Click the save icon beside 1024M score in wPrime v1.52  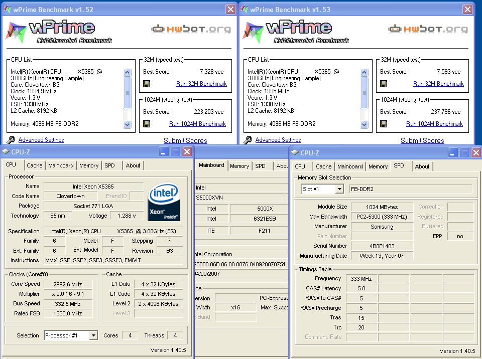pyautogui.click(x=147, y=124)
